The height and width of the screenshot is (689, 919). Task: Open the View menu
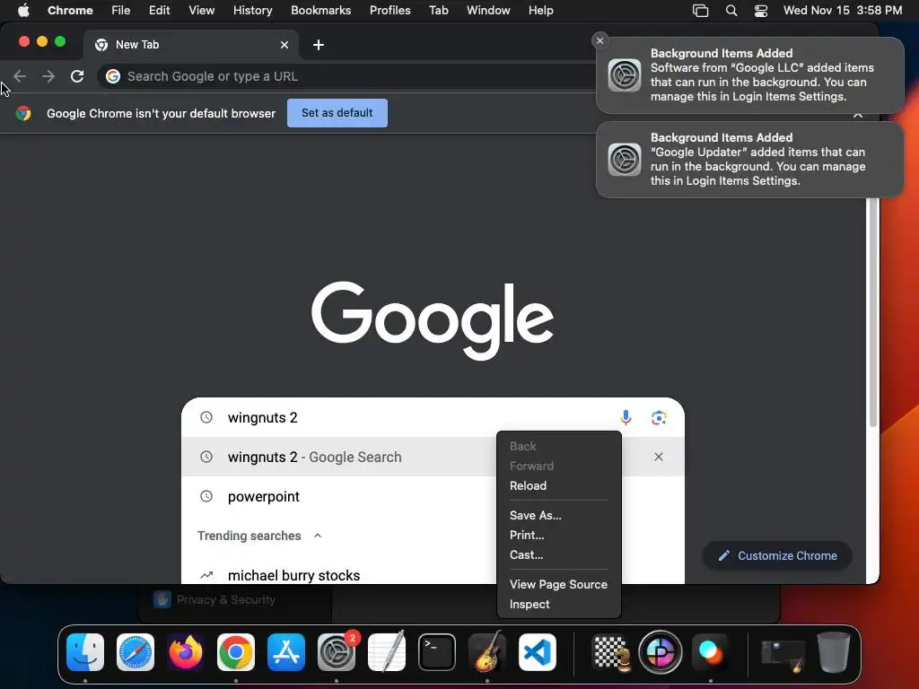tap(201, 10)
